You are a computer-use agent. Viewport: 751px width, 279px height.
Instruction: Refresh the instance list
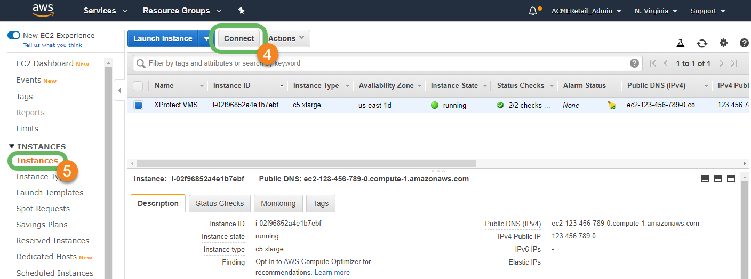click(702, 43)
